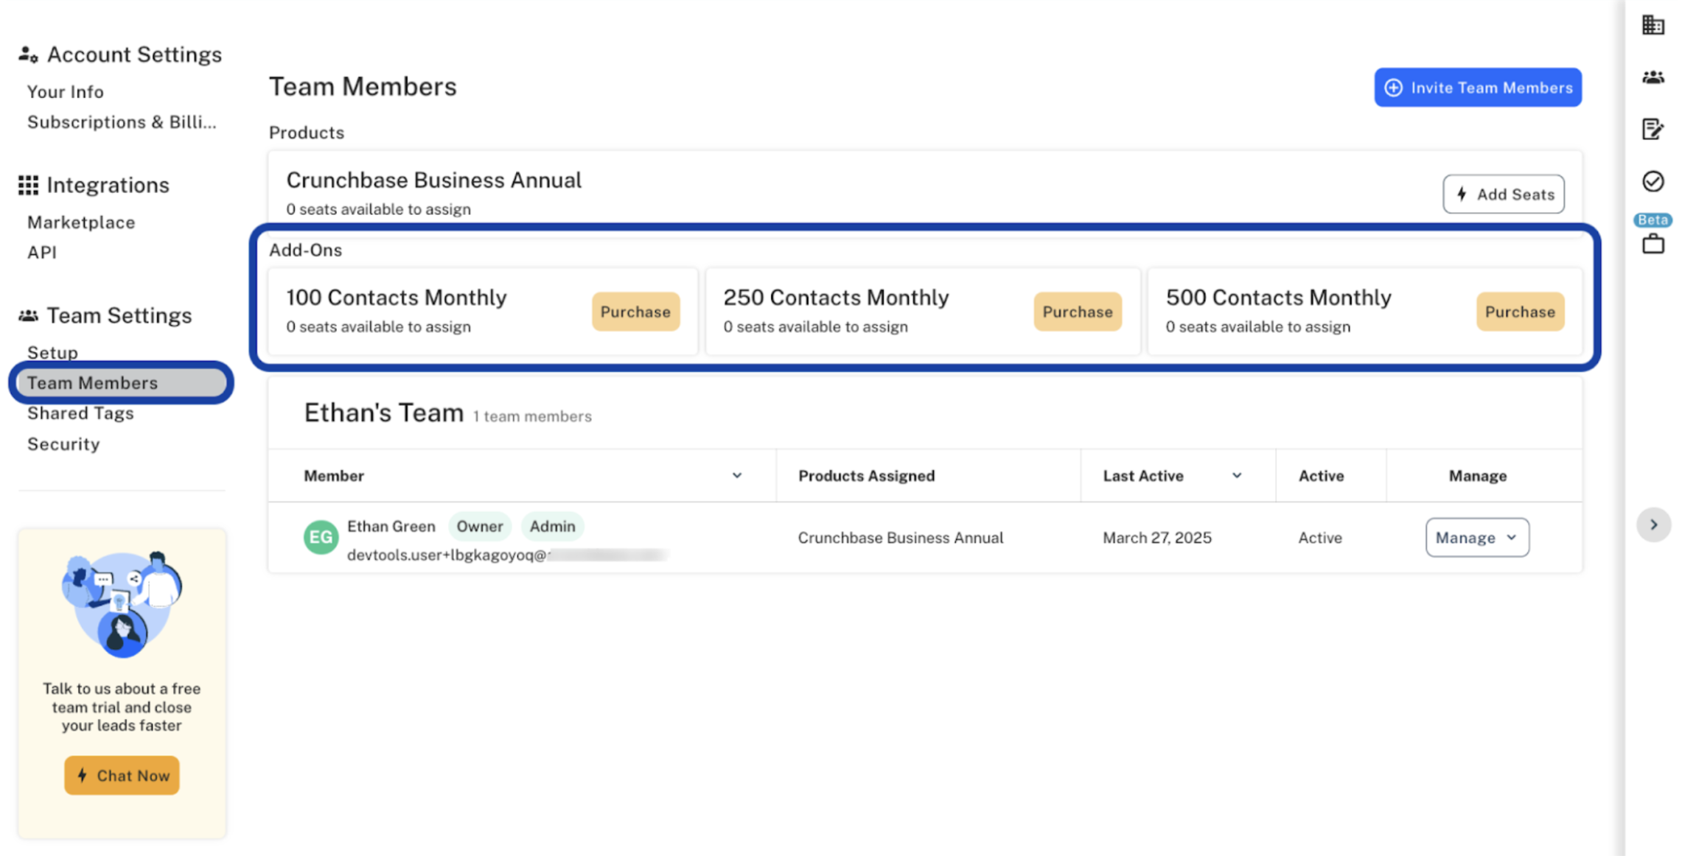1682x856 pixels.
Task: Purchase the 250 Contacts Monthly add-on
Action: (x=1077, y=312)
